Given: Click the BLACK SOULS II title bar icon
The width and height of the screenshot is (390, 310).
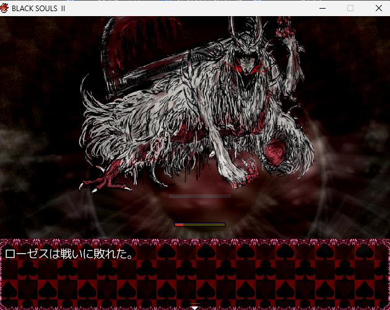Looking at the screenshot, I should coord(6,8).
